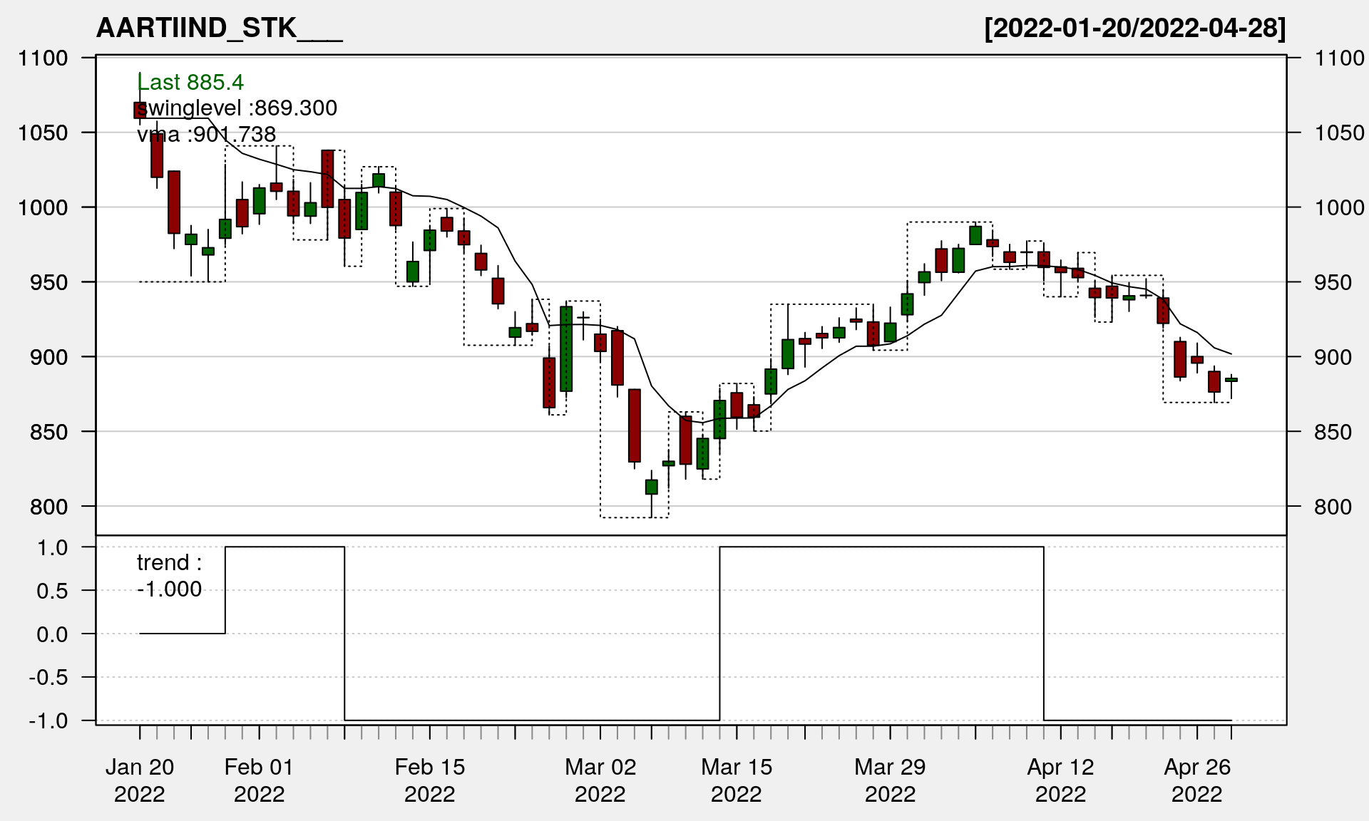
Task: Click the green 'Last 885.4' text
Action: tap(190, 83)
